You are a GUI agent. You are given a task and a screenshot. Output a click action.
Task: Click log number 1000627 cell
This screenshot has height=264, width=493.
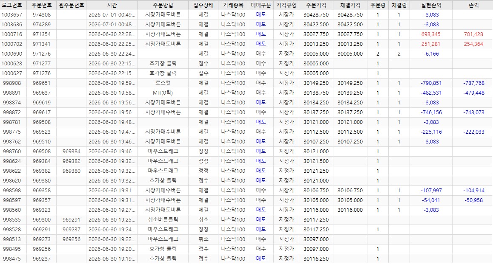pos(12,73)
